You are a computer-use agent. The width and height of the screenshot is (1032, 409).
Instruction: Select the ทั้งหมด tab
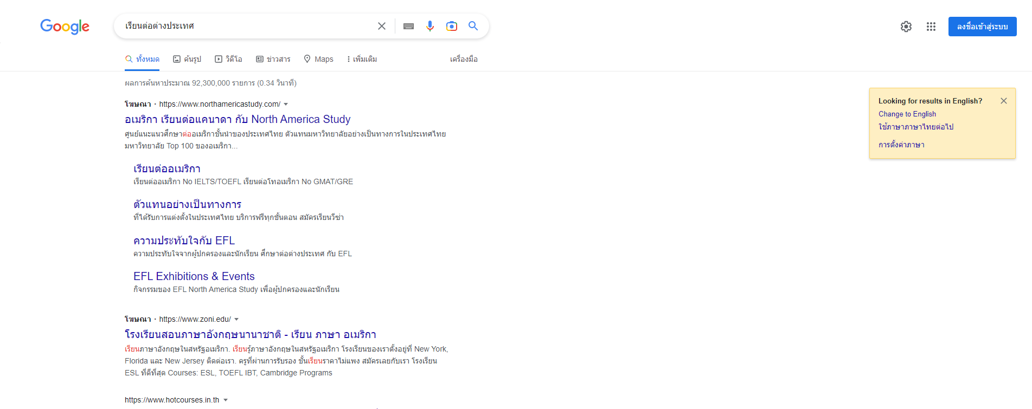tap(142, 59)
